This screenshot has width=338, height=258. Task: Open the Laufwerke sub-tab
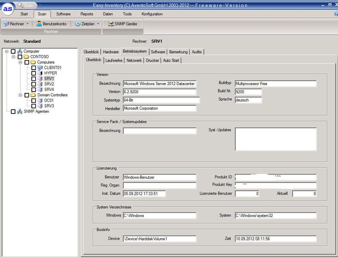pos(114,61)
